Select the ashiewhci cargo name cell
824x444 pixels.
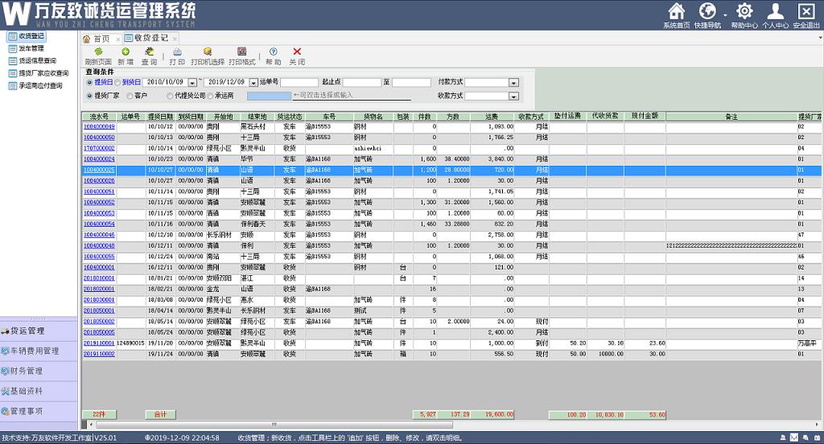373,148
